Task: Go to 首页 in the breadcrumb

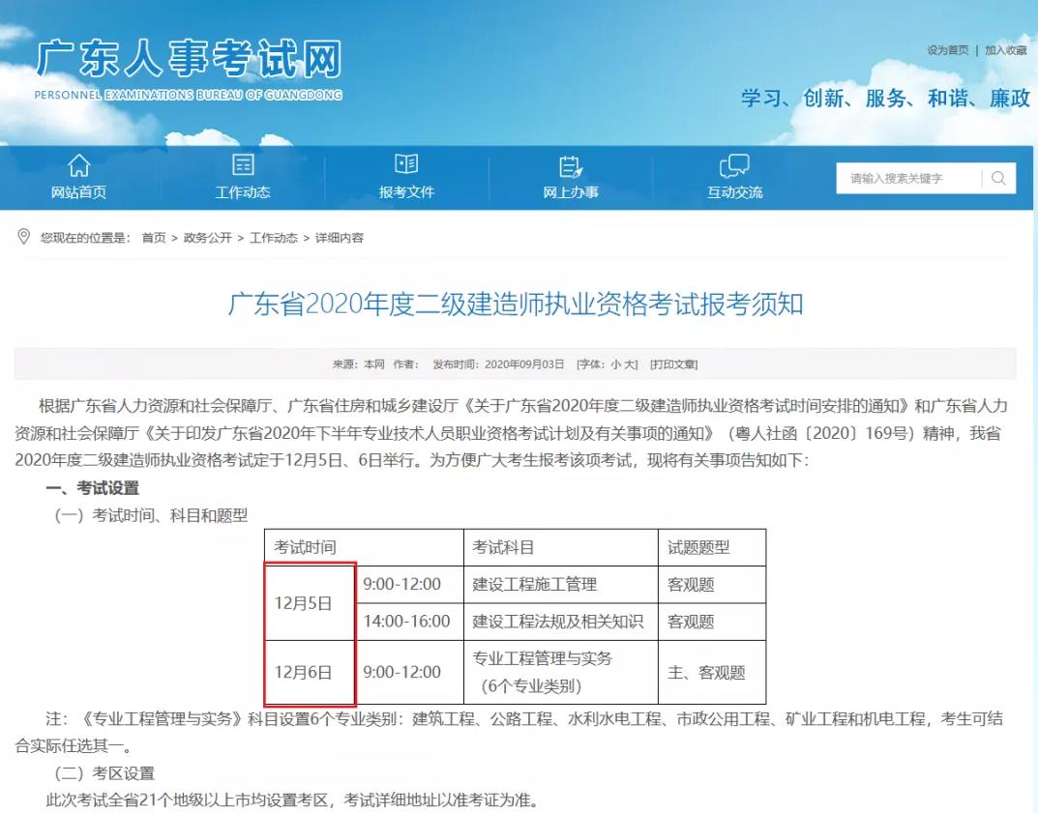Action: point(154,238)
